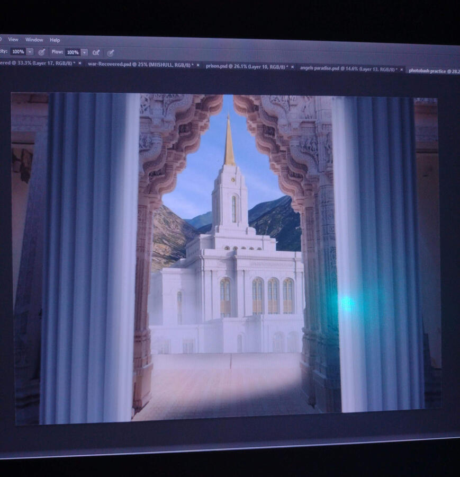Switch to the angels paradise.psd tab
The height and width of the screenshot is (477, 460).
click(x=347, y=69)
